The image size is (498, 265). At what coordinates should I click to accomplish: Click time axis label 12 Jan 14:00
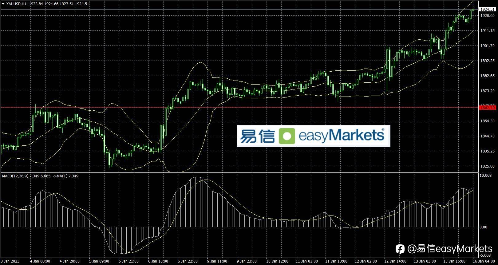395,261
